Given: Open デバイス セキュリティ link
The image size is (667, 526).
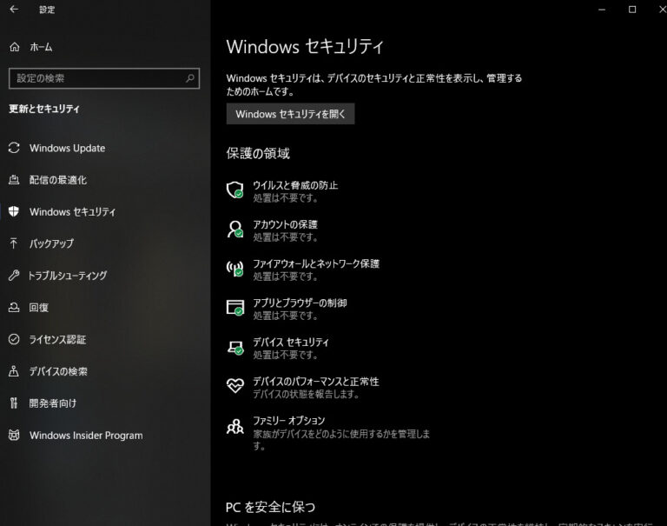Looking at the screenshot, I should point(291,342).
